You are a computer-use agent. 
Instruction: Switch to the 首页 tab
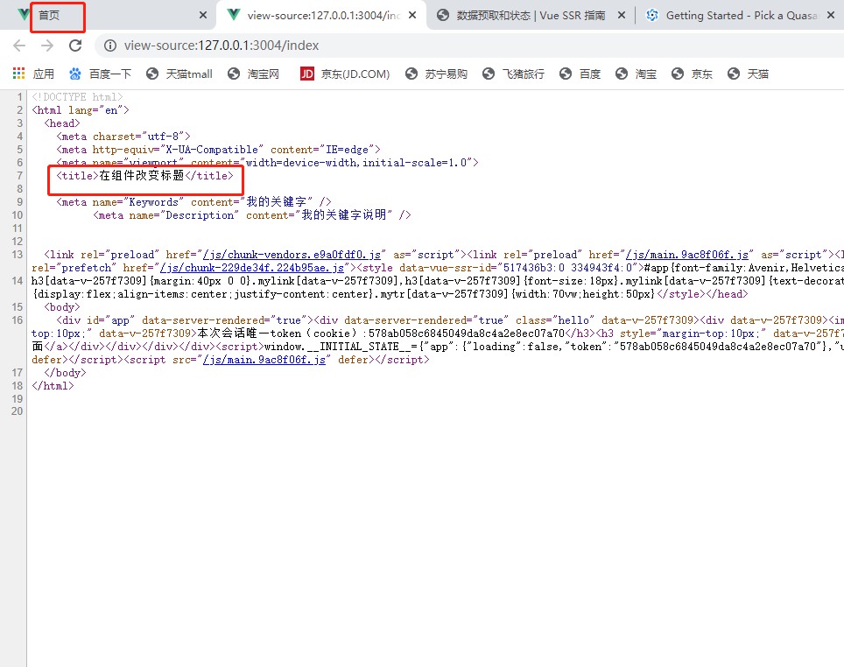click(x=108, y=15)
